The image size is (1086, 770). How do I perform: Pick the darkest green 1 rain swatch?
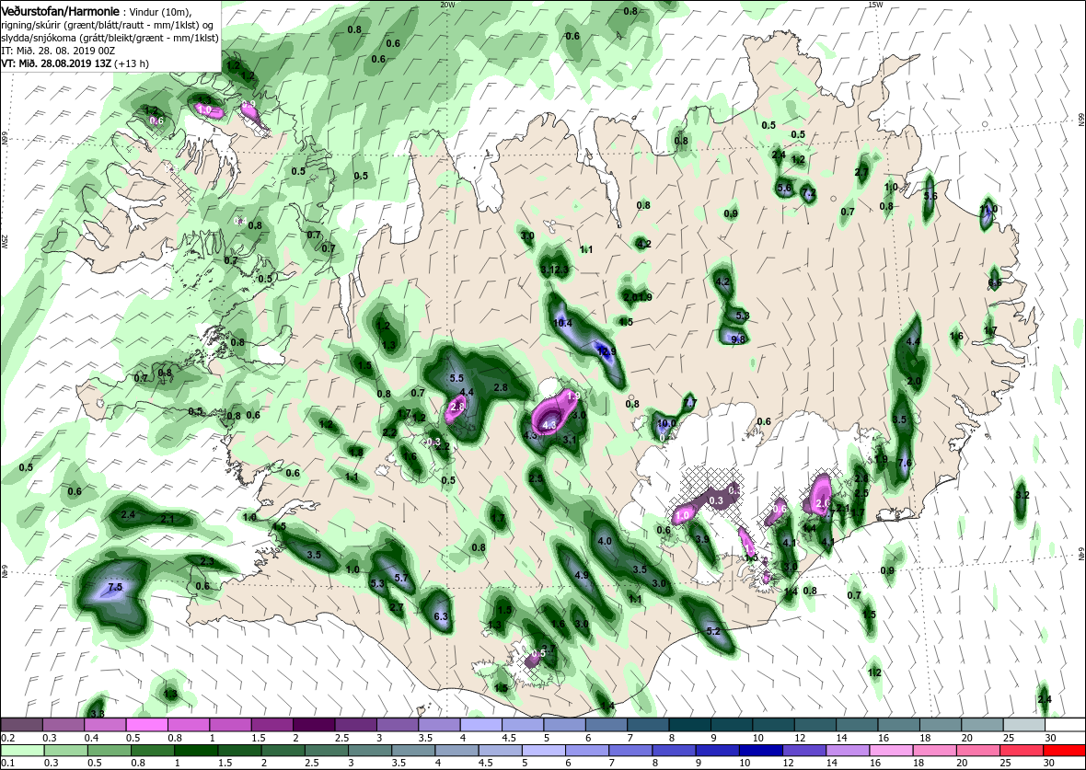[x=196, y=752]
